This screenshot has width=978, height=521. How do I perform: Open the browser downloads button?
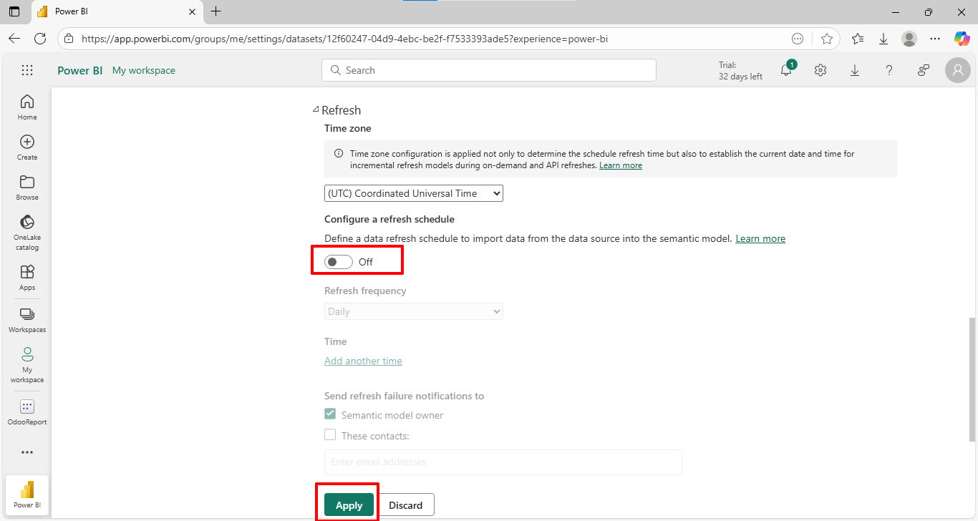point(883,39)
